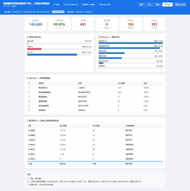Click the 14.5% zone distribution bar
The height and width of the screenshot is (191, 190).
(112, 53)
